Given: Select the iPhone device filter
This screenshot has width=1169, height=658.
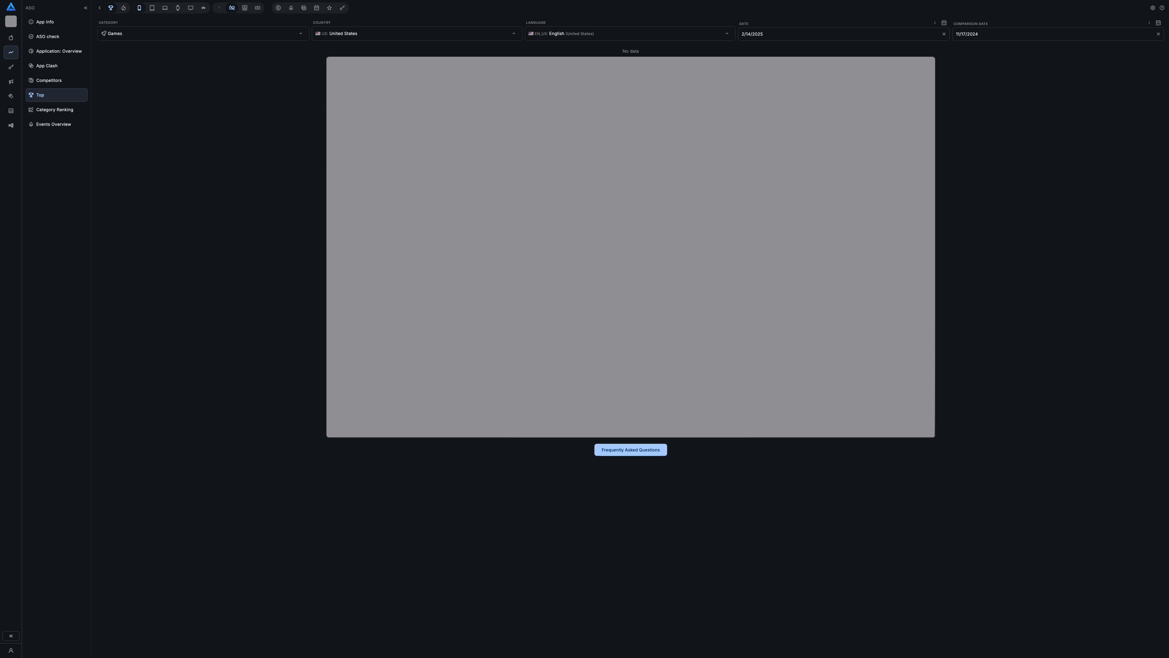Looking at the screenshot, I should (x=139, y=8).
